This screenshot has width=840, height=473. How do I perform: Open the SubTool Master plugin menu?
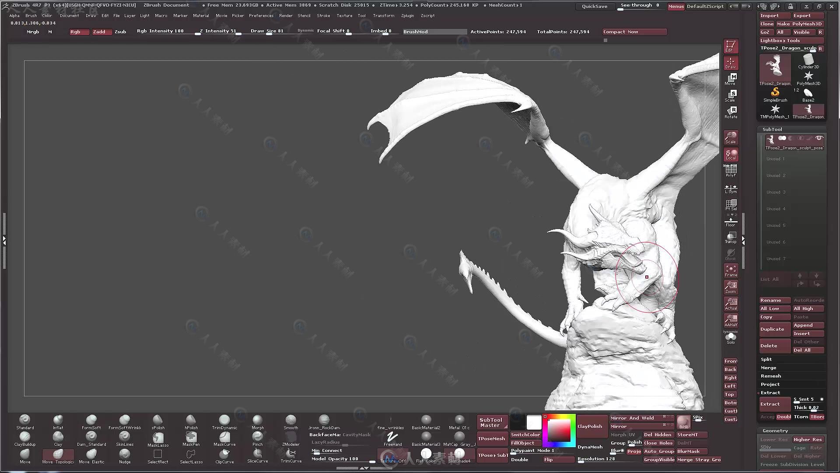[493, 422]
